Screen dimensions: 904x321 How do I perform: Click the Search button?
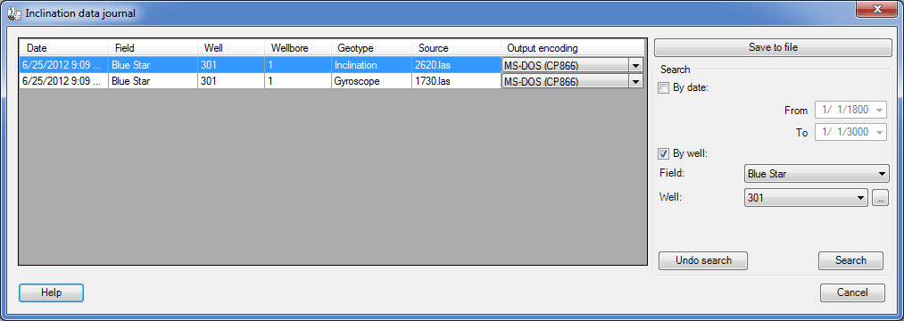tap(850, 260)
